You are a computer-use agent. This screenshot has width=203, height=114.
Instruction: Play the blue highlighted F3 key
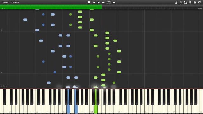[76, 109]
